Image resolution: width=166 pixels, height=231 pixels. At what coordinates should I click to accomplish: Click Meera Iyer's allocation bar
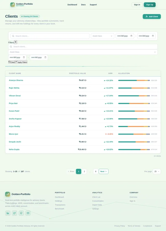[134, 134]
